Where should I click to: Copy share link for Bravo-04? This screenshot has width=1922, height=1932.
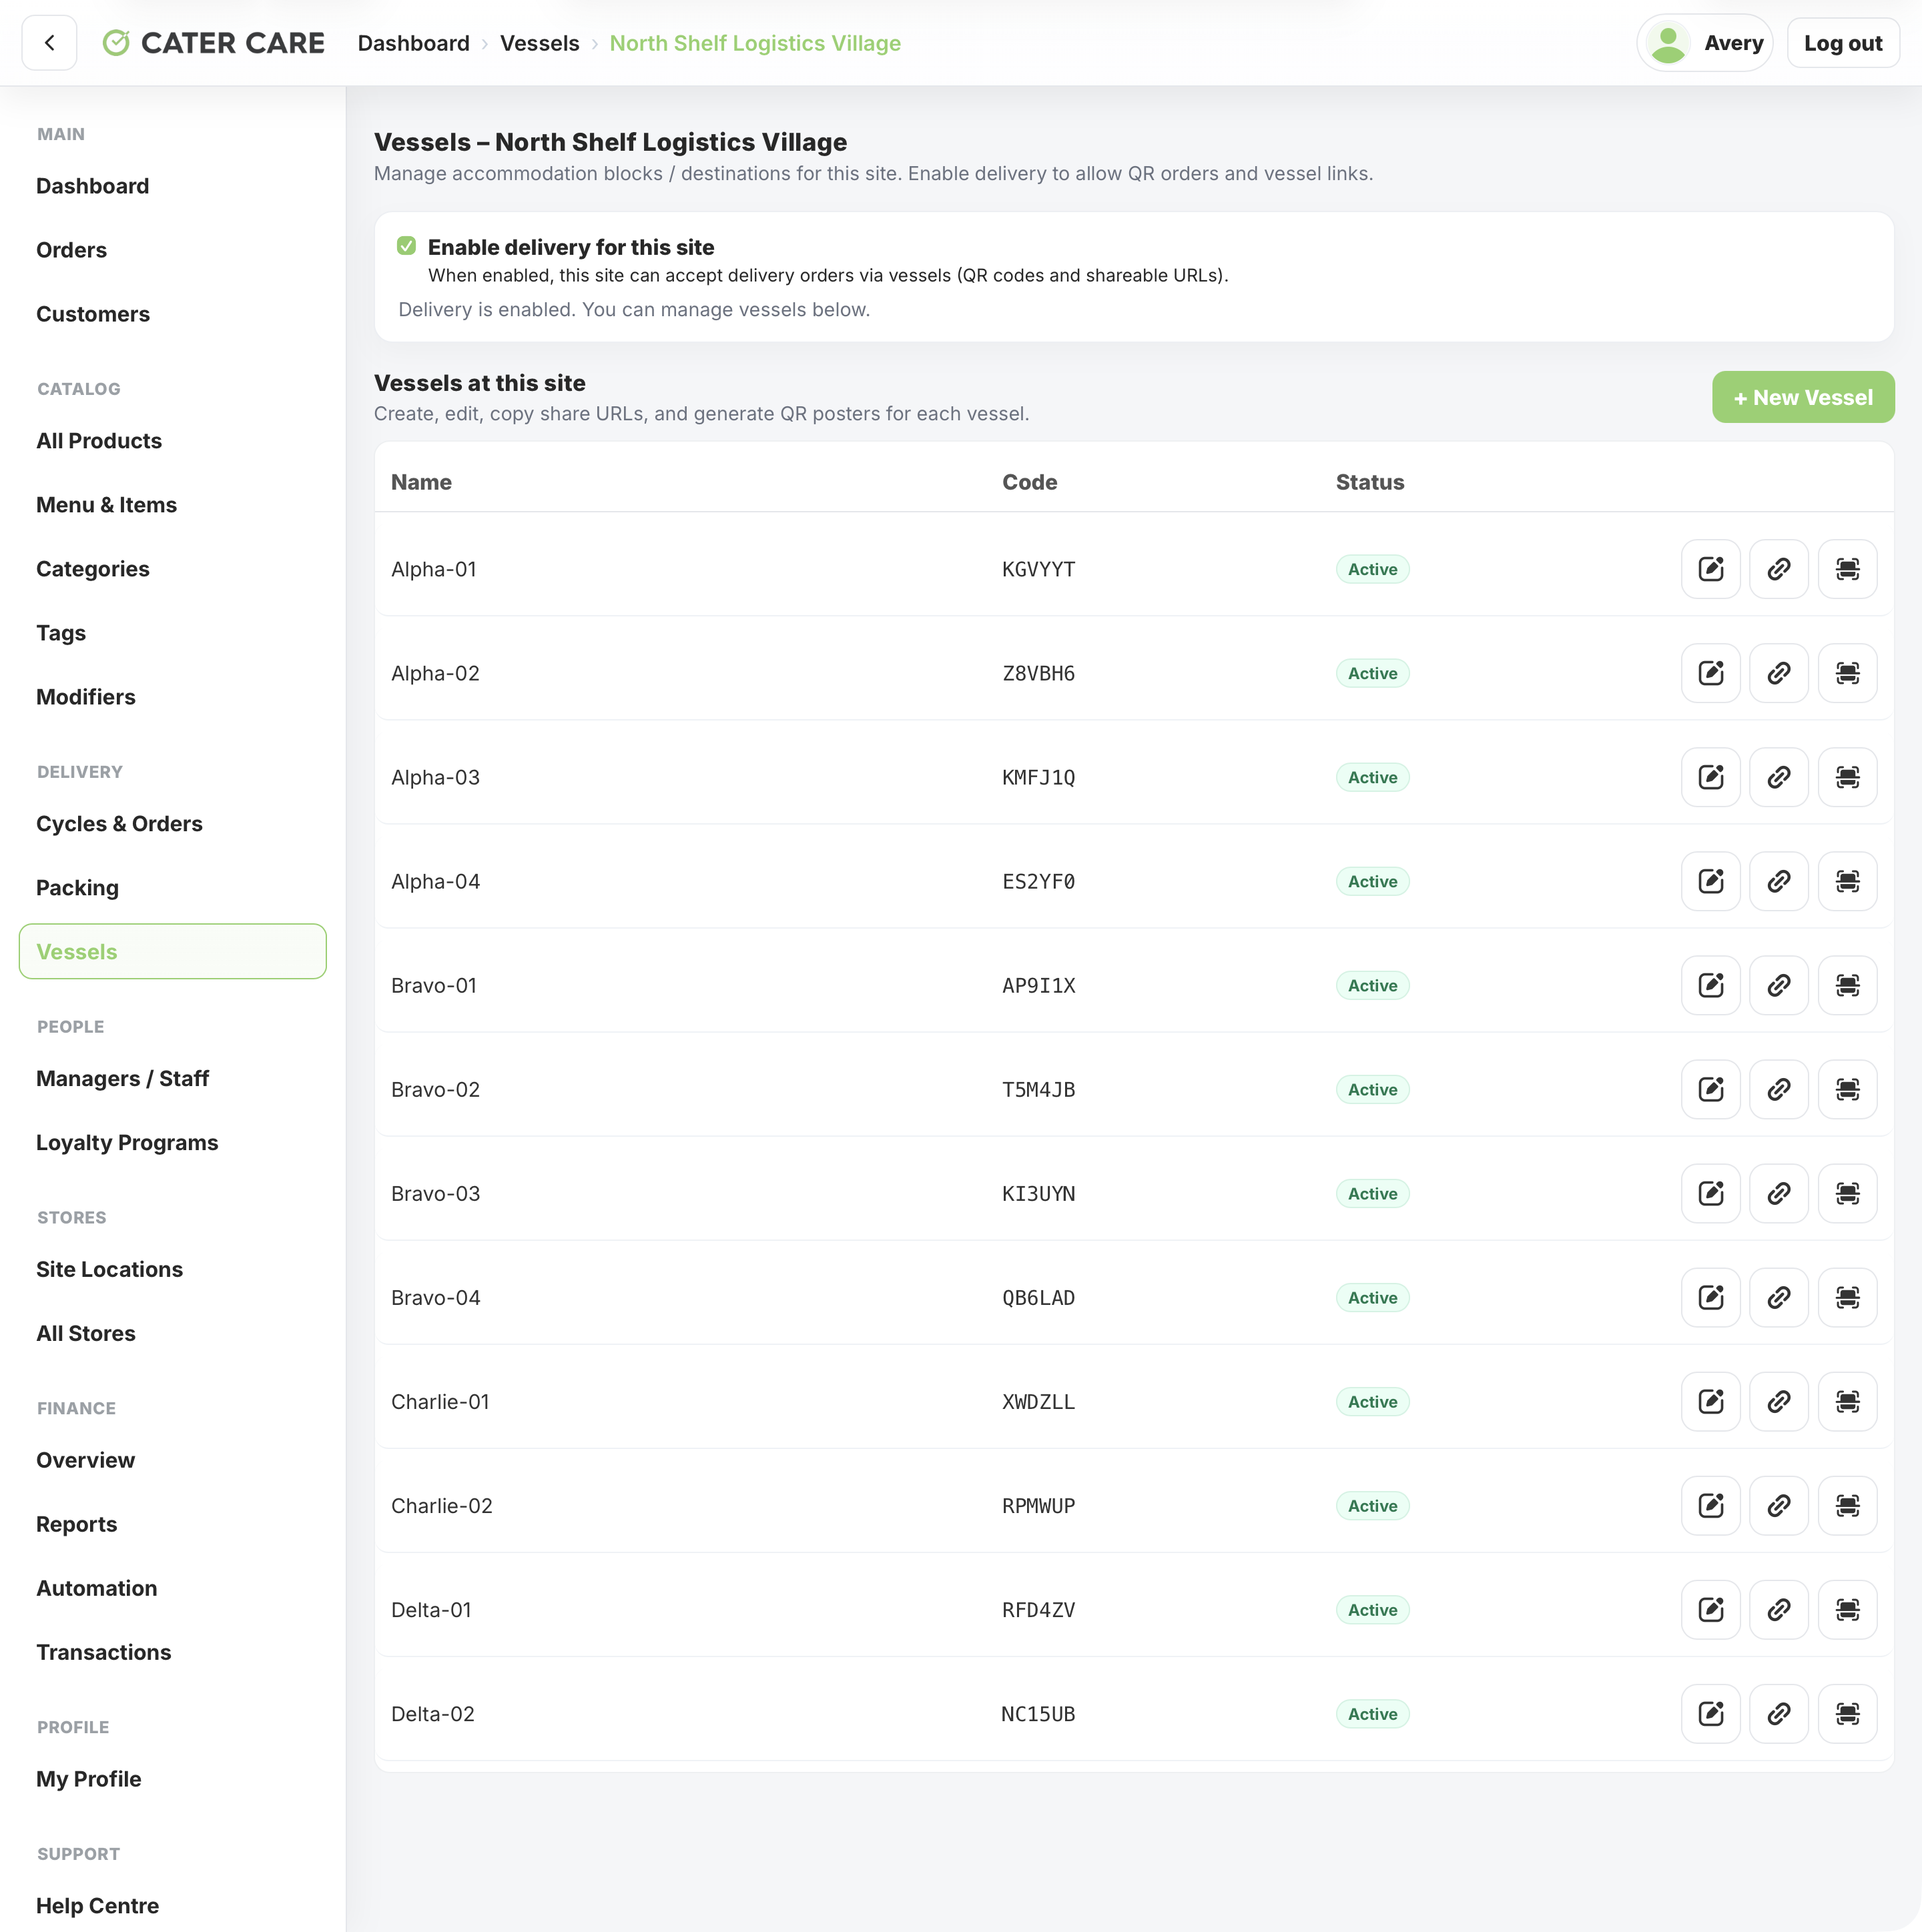[x=1779, y=1297]
